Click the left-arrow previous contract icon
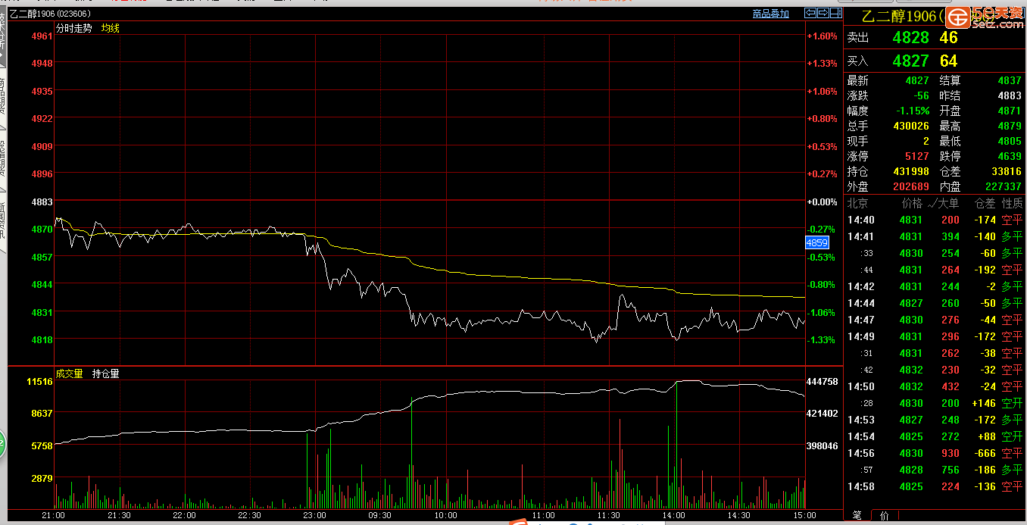This screenshot has height=525, width=1027. pos(810,13)
